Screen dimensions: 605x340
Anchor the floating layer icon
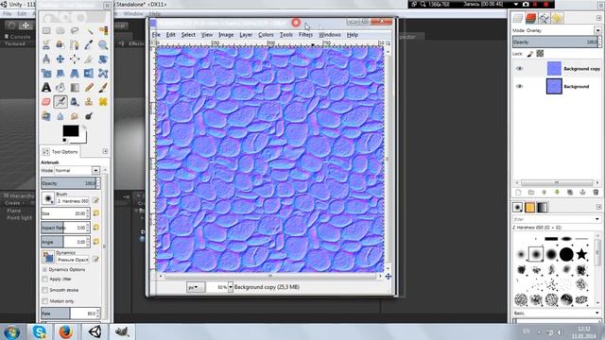pos(582,193)
